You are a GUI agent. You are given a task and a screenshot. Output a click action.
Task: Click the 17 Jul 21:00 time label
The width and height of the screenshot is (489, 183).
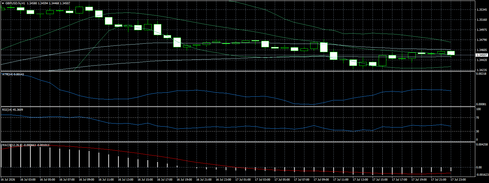pyautogui.click(x=439, y=180)
